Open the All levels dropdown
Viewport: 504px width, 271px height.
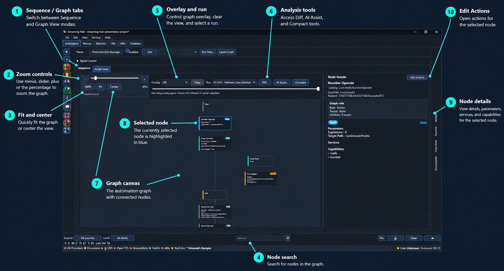coord(122,238)
